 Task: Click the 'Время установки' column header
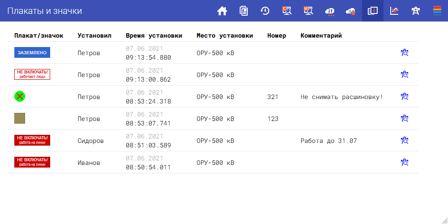[x=154, y=36]
